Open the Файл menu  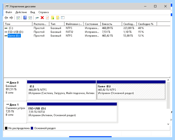9,12
